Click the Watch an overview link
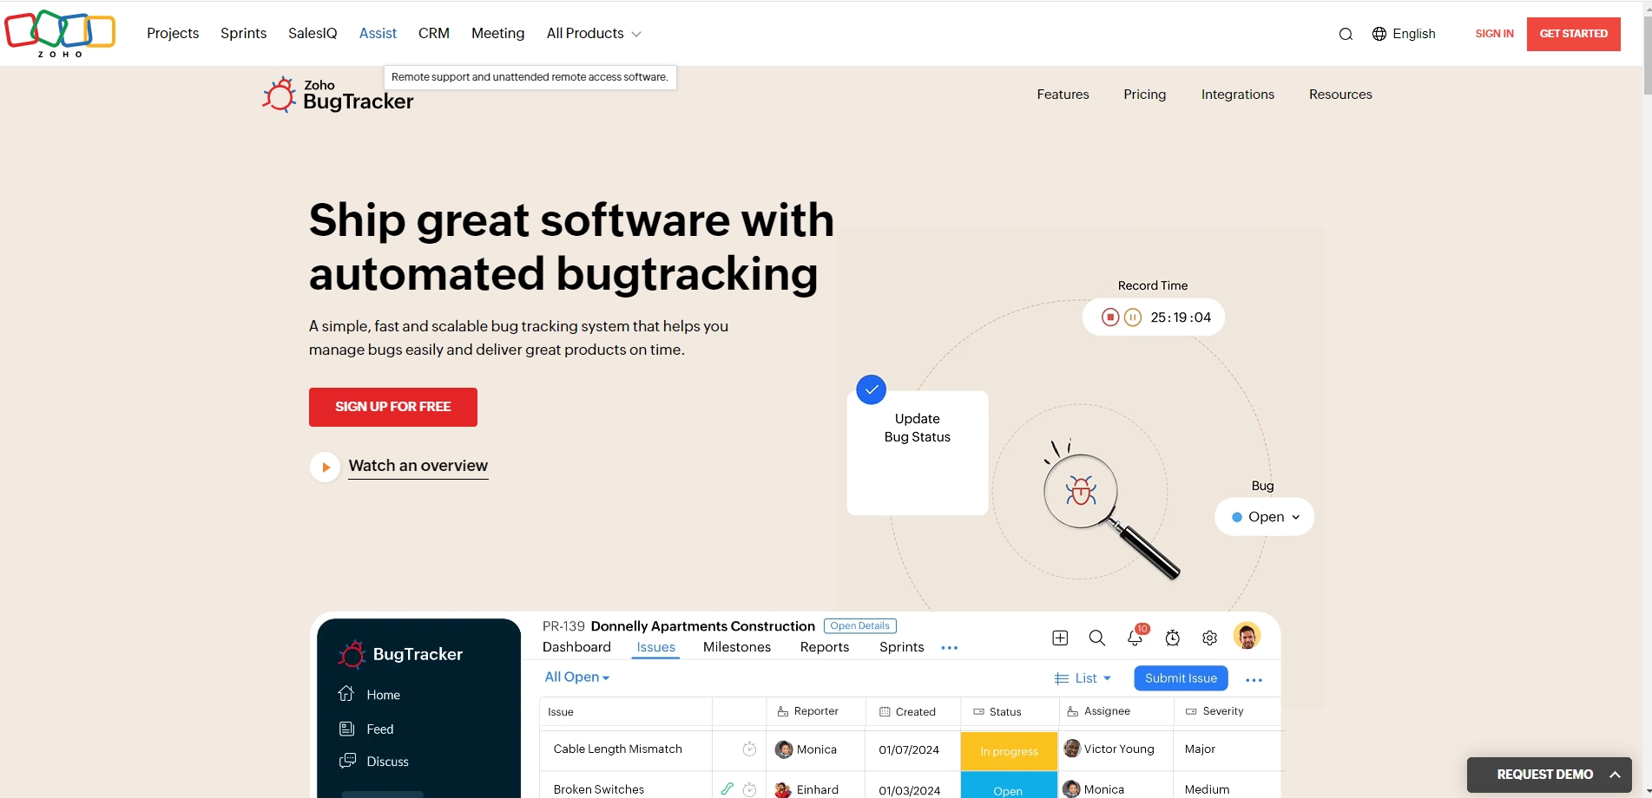Screen dimensions: 1652x798 click(418, 466)
